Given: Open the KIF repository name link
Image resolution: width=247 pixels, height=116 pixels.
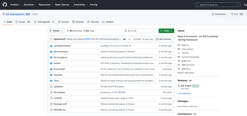Looking at the screenshot, I should pyautogui.click(x=28, y=14).
